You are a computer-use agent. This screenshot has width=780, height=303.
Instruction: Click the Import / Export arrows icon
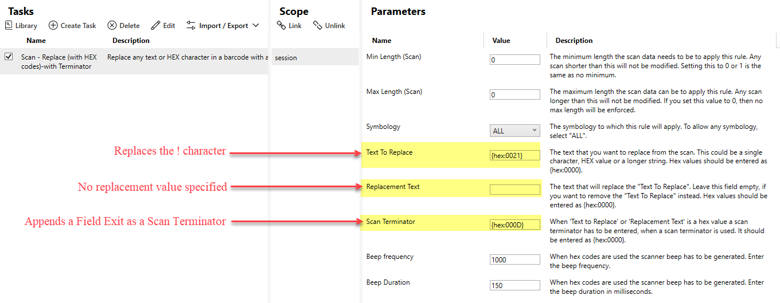coord(191,26)
